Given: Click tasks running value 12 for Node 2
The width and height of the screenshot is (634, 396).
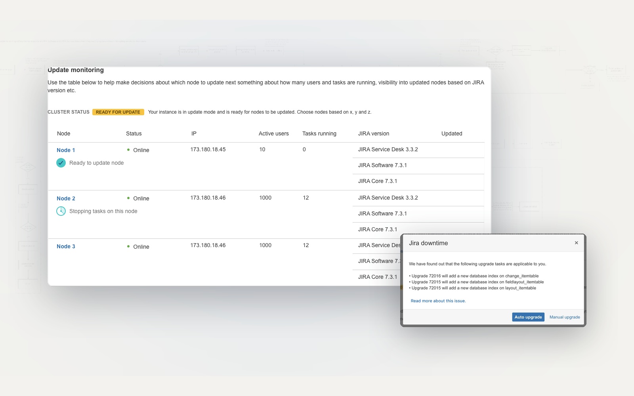Looking at the screenshot, I should click(306, 198).
